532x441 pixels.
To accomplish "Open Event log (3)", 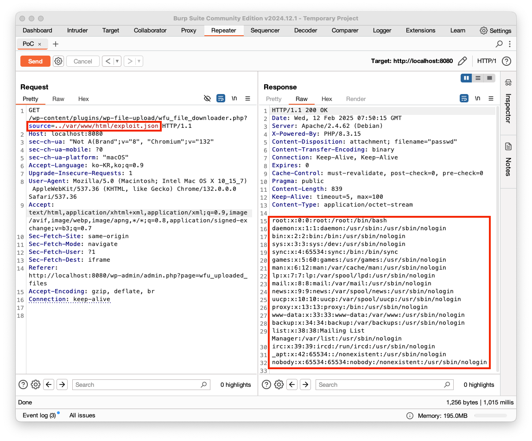I will 39,415.
